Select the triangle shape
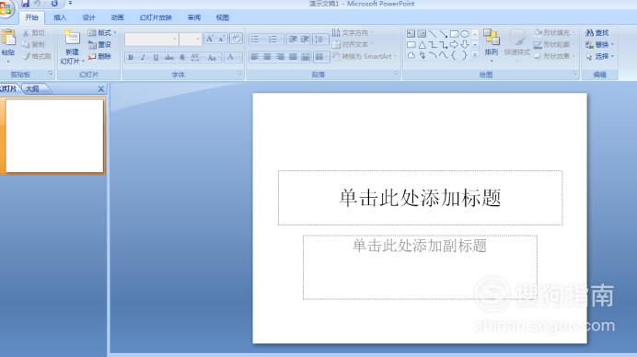This screenshot has height=357, width=637. (423, 45)
